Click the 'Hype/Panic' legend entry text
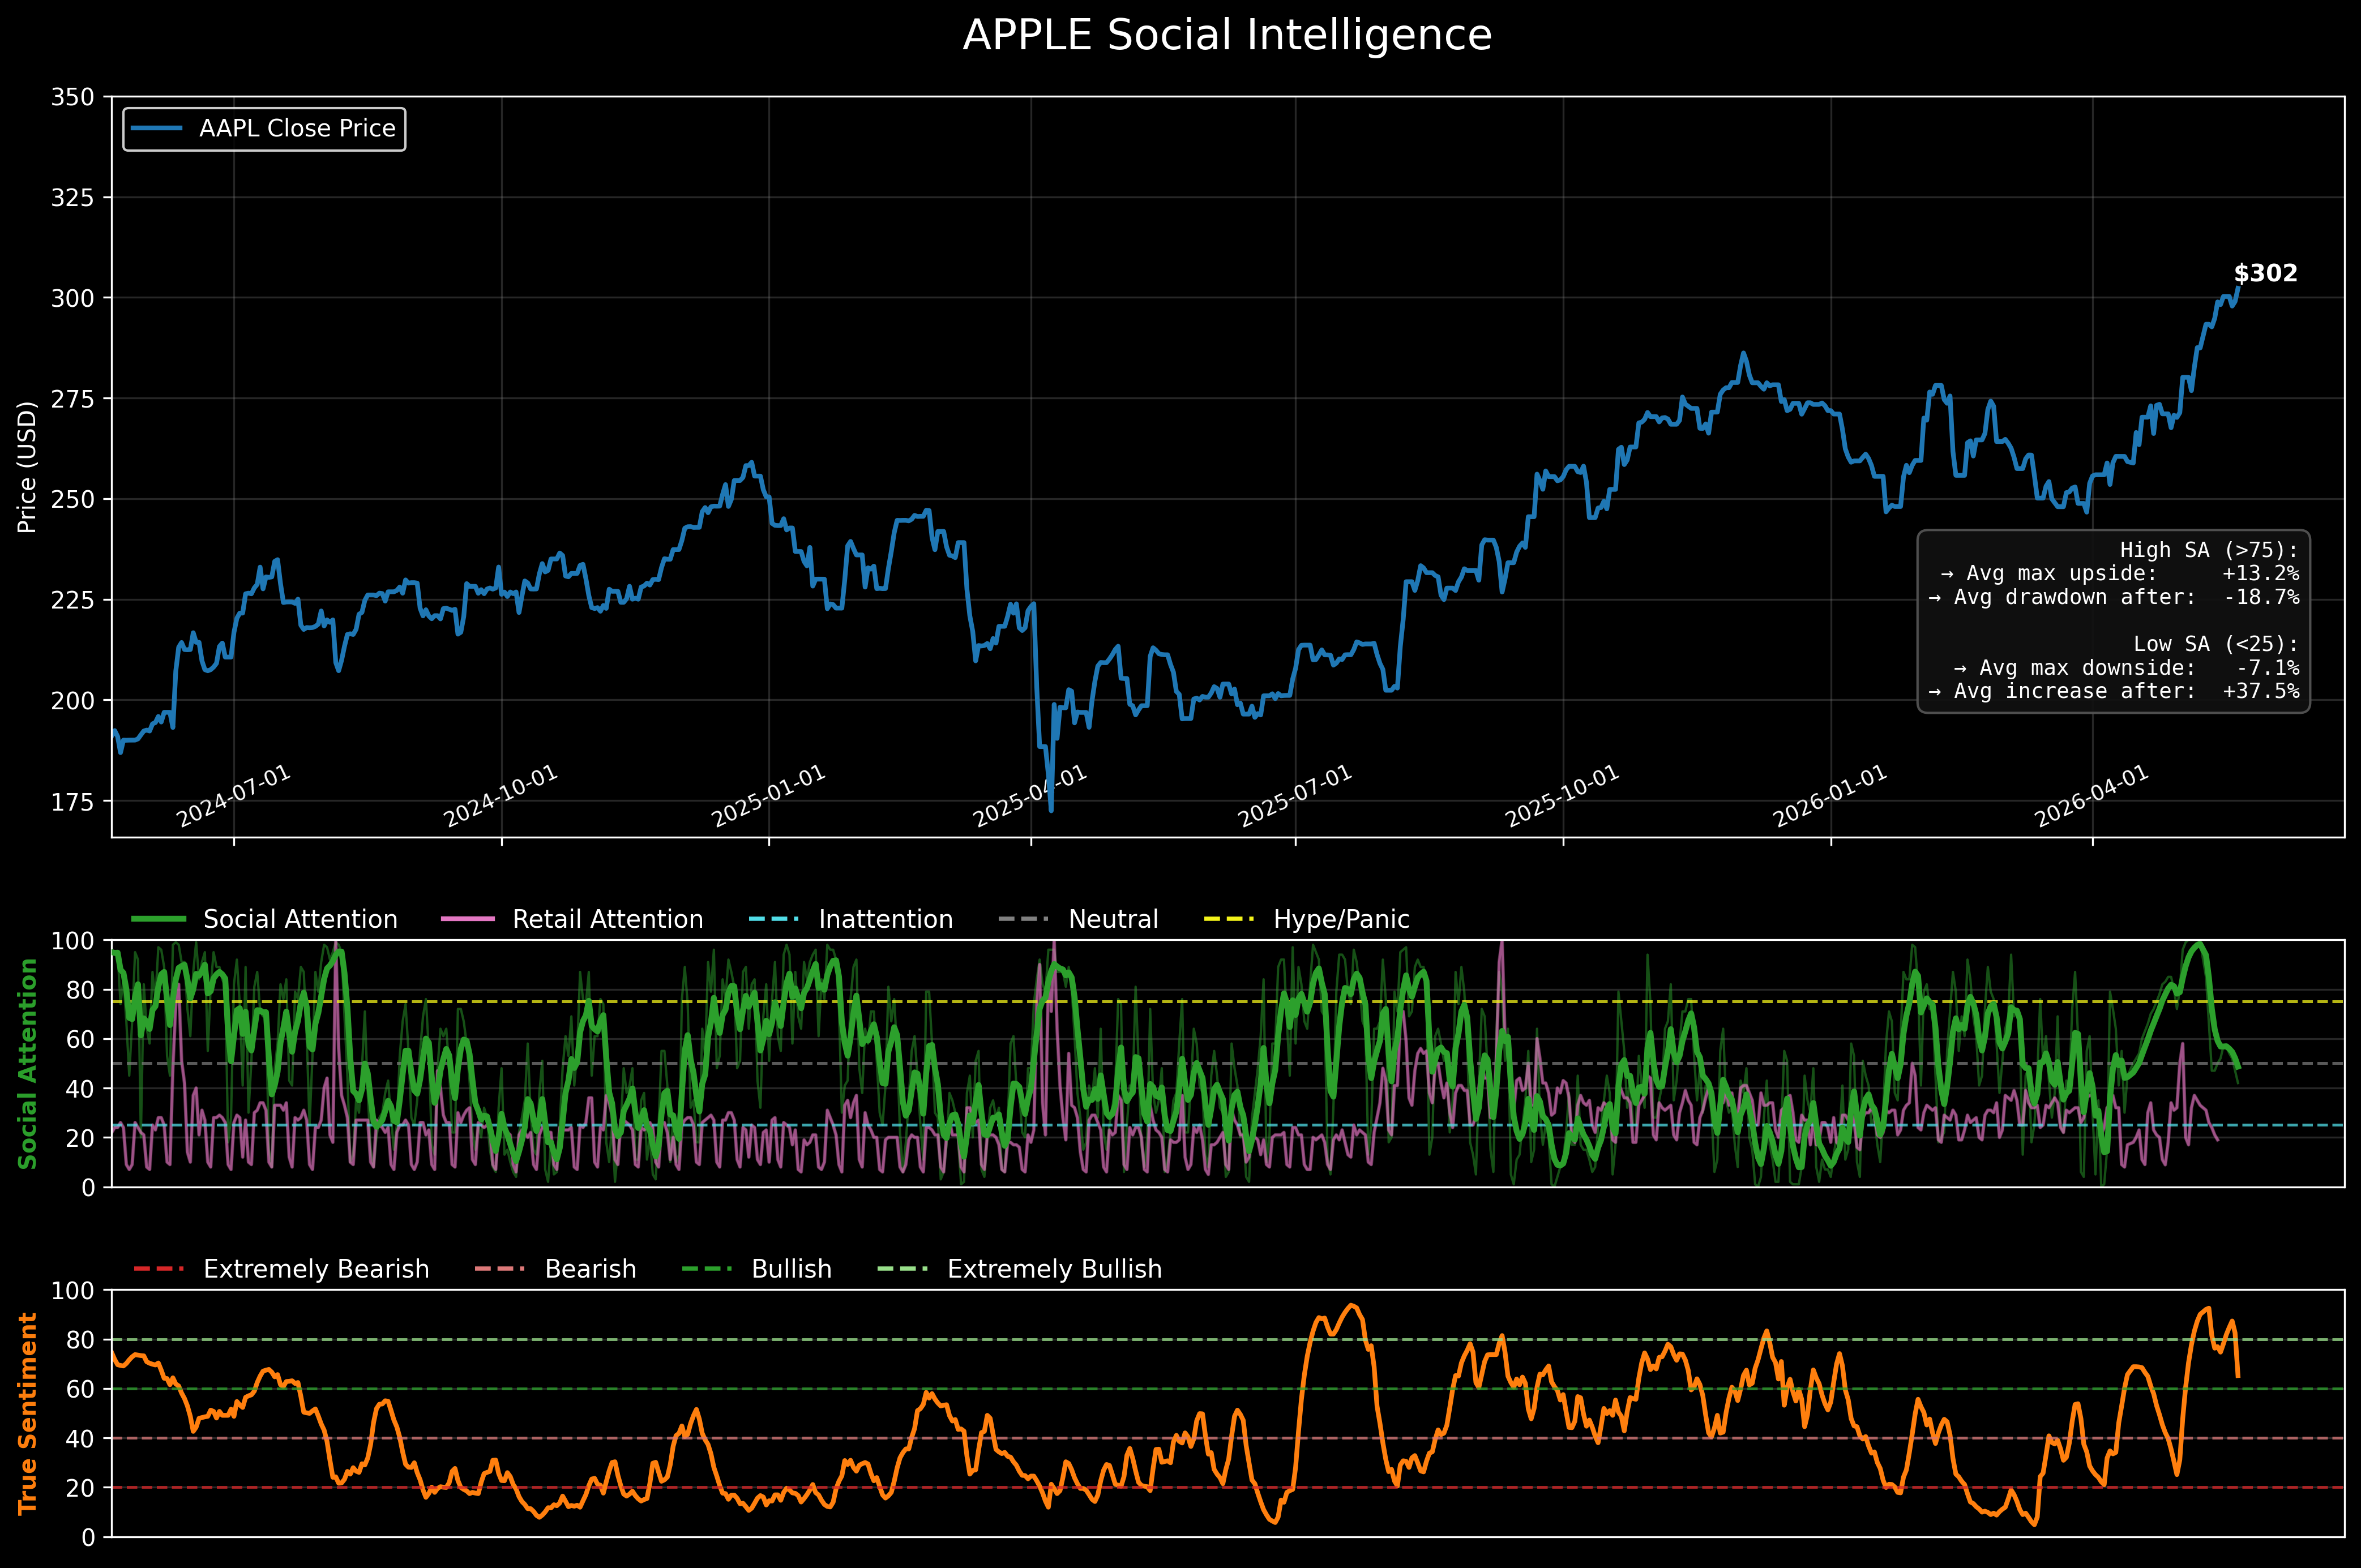The image size is (2361, 1568). click(x=1341, y=920)
